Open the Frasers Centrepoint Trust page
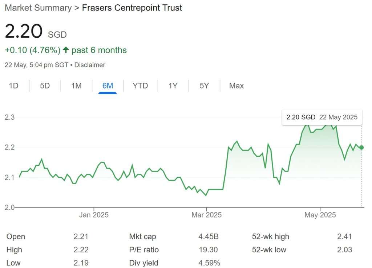Screen dimensions: 372x268 point(132,8)
